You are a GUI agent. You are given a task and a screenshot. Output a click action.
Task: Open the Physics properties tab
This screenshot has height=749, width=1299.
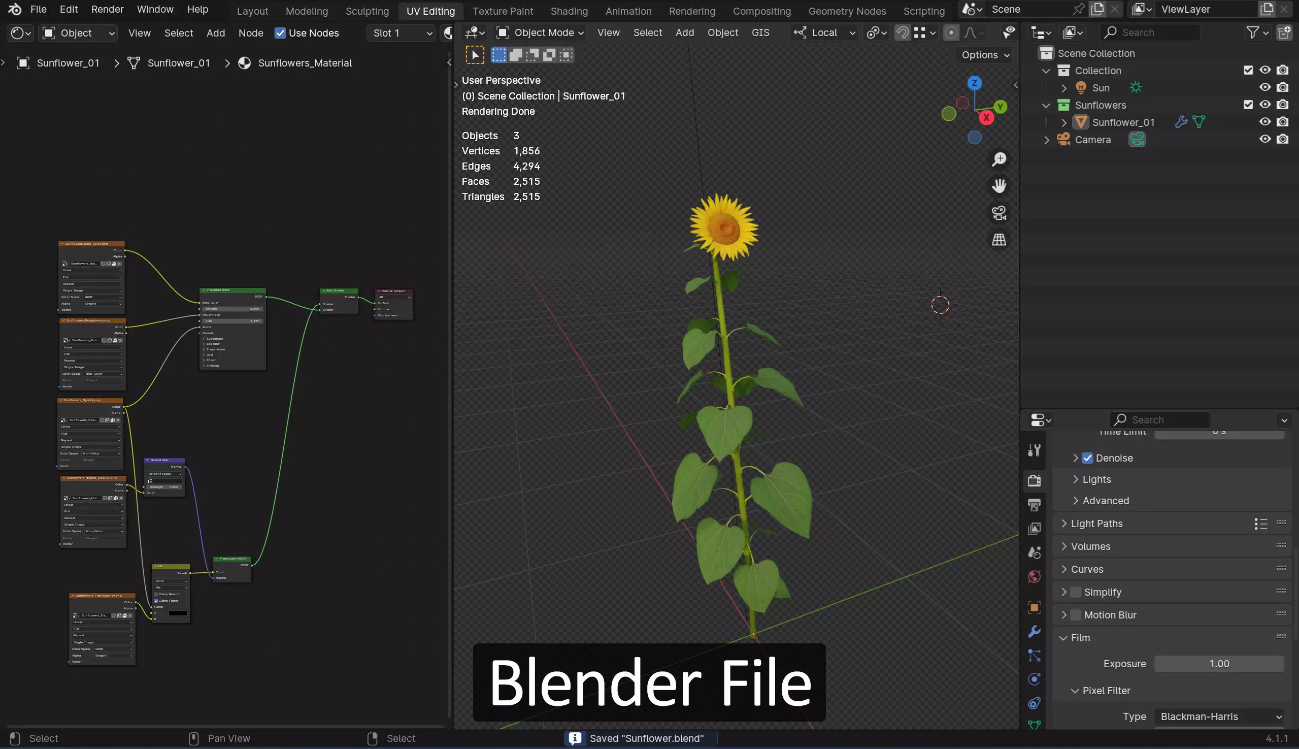tap(1034, 679)
